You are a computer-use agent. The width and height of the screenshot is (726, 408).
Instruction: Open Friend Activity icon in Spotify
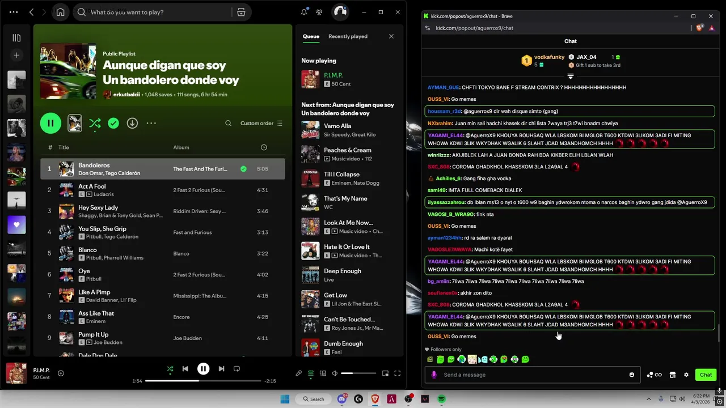tap(319, 12)
